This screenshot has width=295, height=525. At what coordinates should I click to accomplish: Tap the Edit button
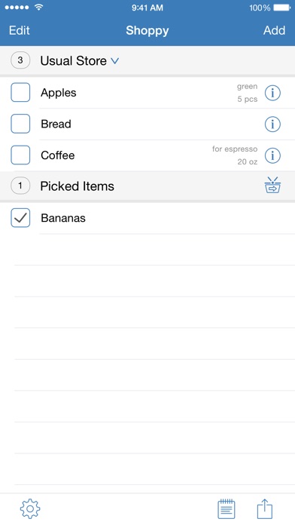click(x=20, y=30)
